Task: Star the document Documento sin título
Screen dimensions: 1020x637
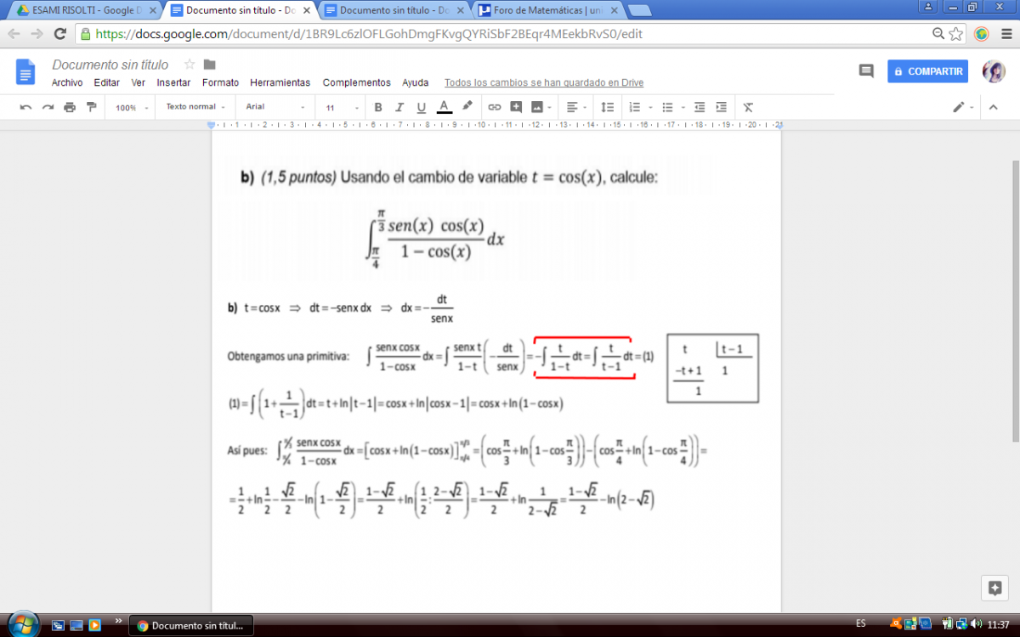Action: pyautogui.click(x=190, y=65)
